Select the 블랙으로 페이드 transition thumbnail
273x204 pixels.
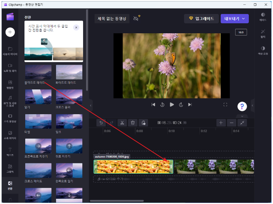pos(38,72)
